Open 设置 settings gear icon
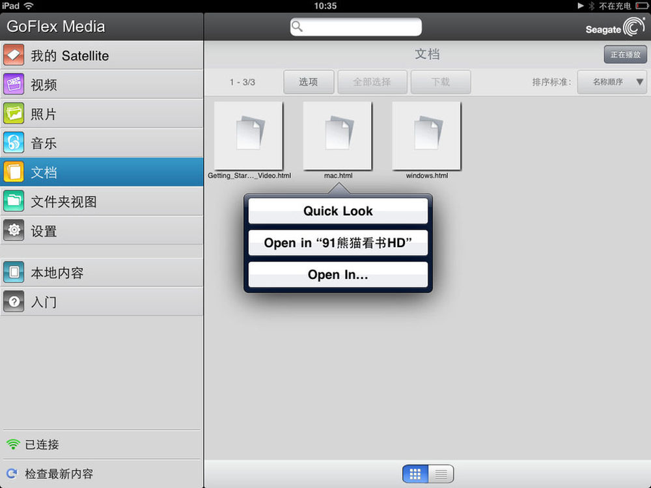Viewport: 651px width, 488px height. [14, 231]
